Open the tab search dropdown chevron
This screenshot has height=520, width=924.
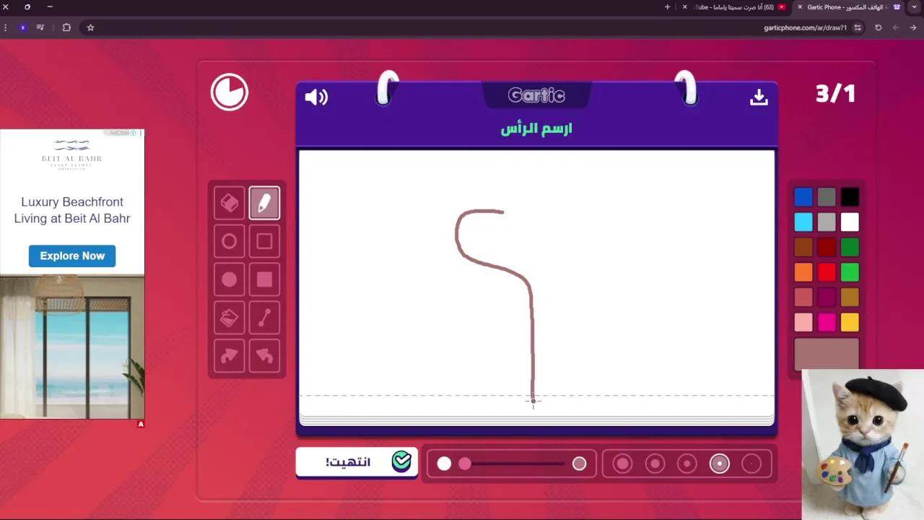[x=915, y=7]
